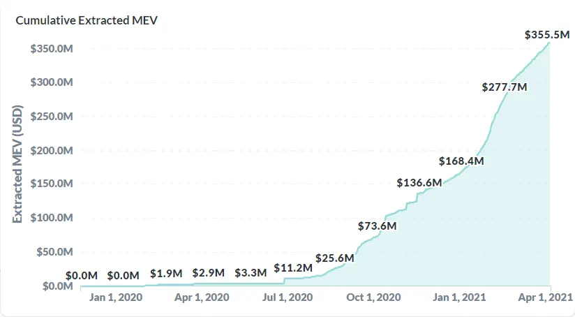Select the $355.5M data label

(x=548, y=34)
